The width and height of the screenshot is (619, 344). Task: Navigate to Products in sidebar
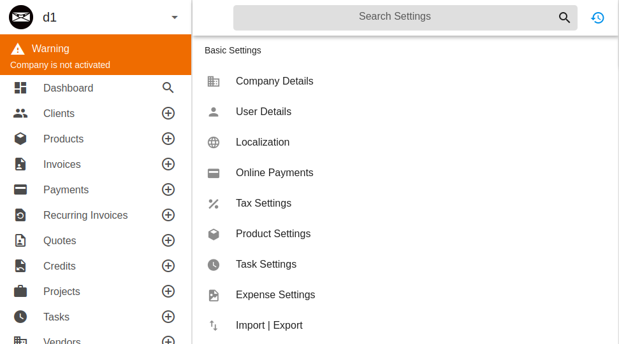(63, 139)
